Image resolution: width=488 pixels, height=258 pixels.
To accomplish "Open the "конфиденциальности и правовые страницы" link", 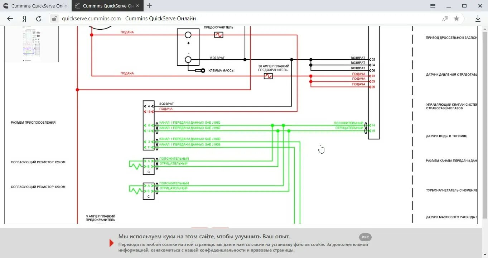I will [247, 250].
